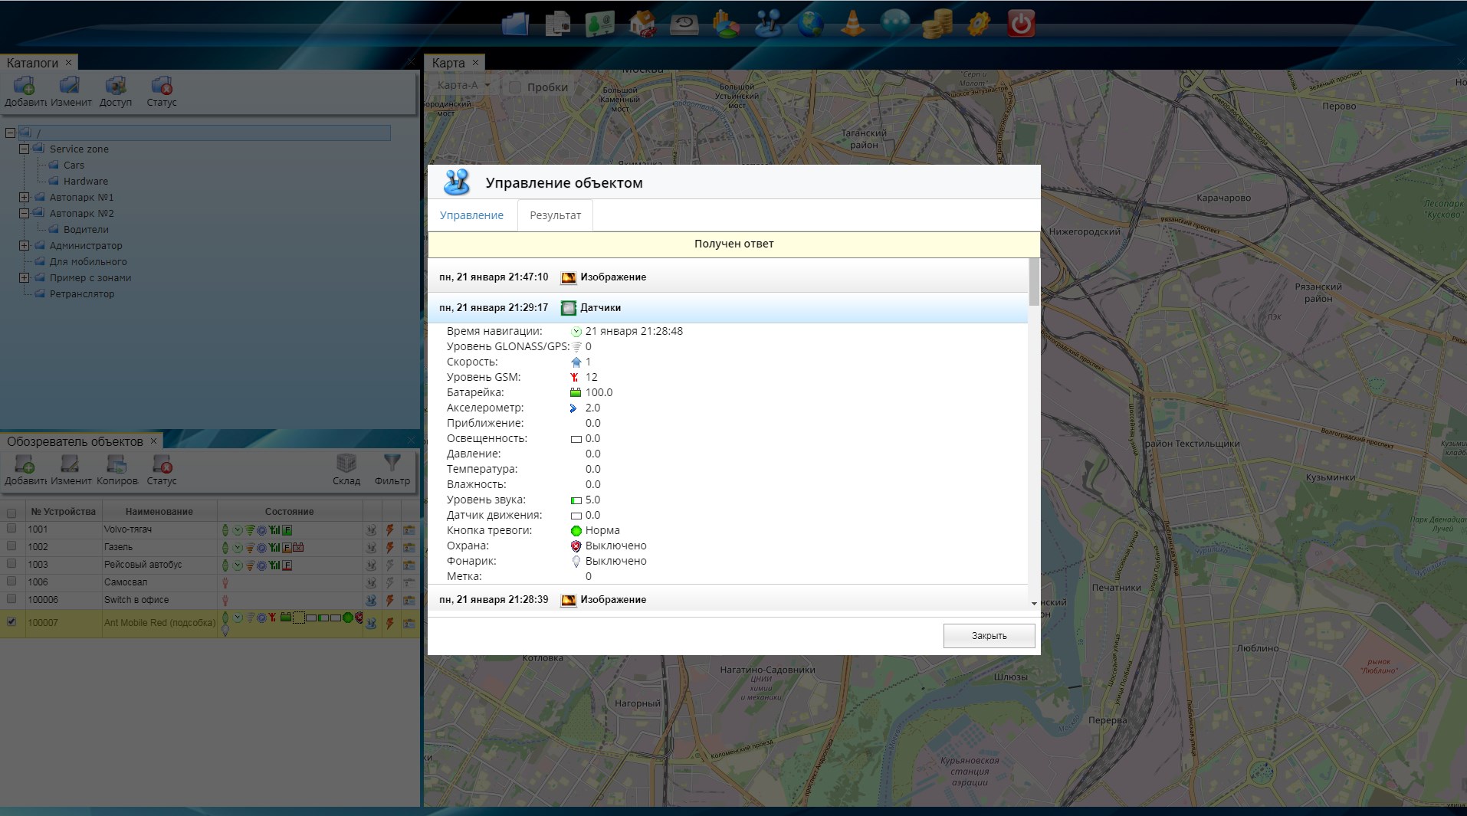Open the gold coins billing icon

[937, 24]
